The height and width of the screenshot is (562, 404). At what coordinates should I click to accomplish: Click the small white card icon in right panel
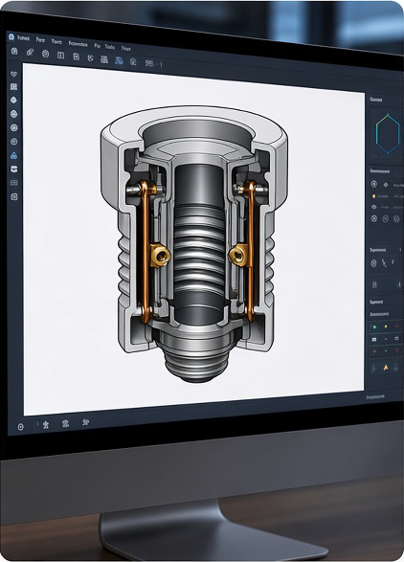tap(374, 339)
